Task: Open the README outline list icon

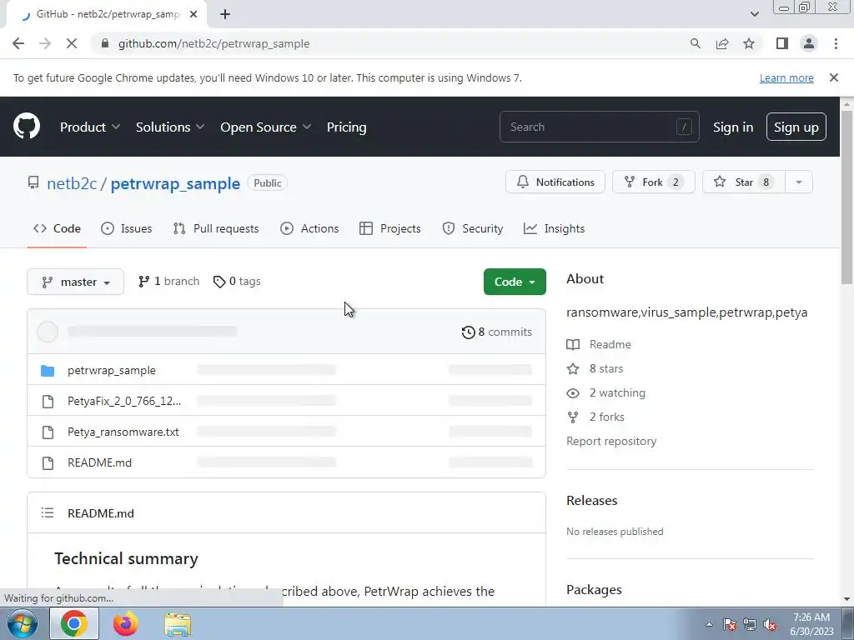Action: pos(48,512)
